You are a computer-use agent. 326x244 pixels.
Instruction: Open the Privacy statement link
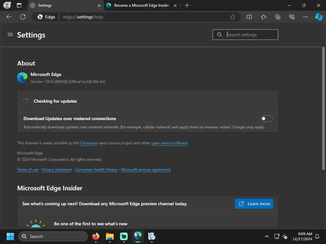57,170
